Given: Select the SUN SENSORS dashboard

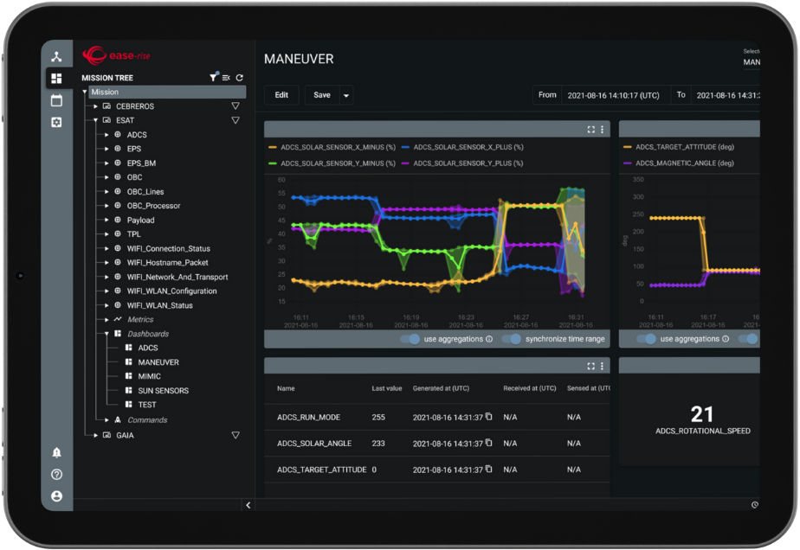Looking at the screenshot, I should tap(163, 391).
